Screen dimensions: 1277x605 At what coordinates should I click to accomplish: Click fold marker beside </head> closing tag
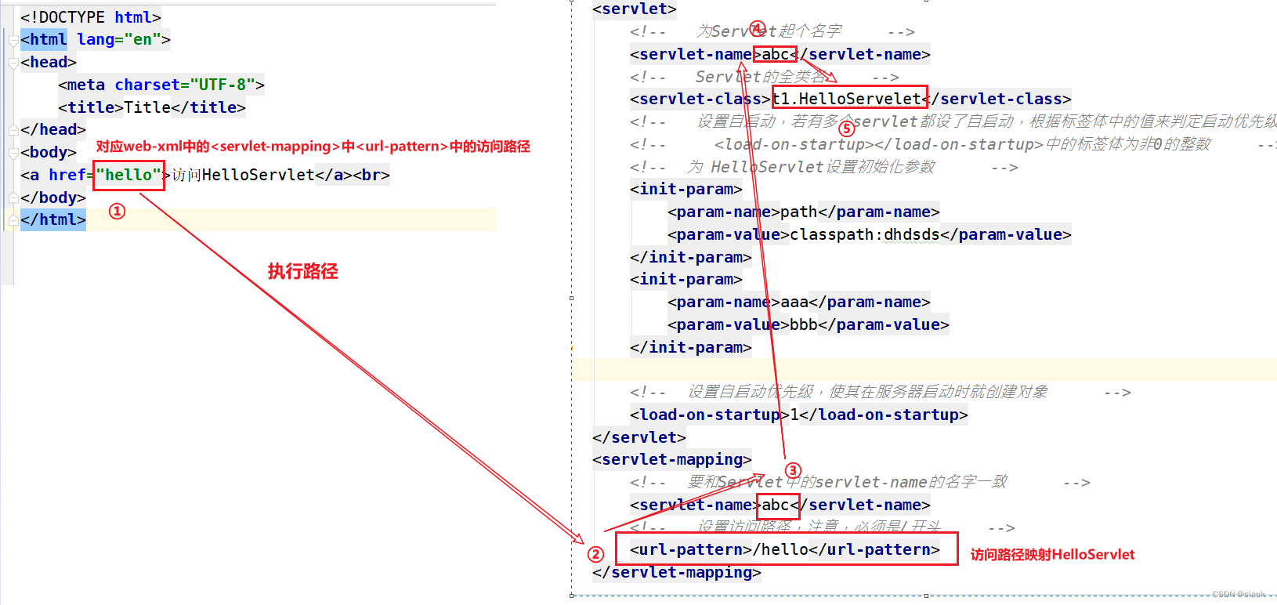tap(13, 130)
